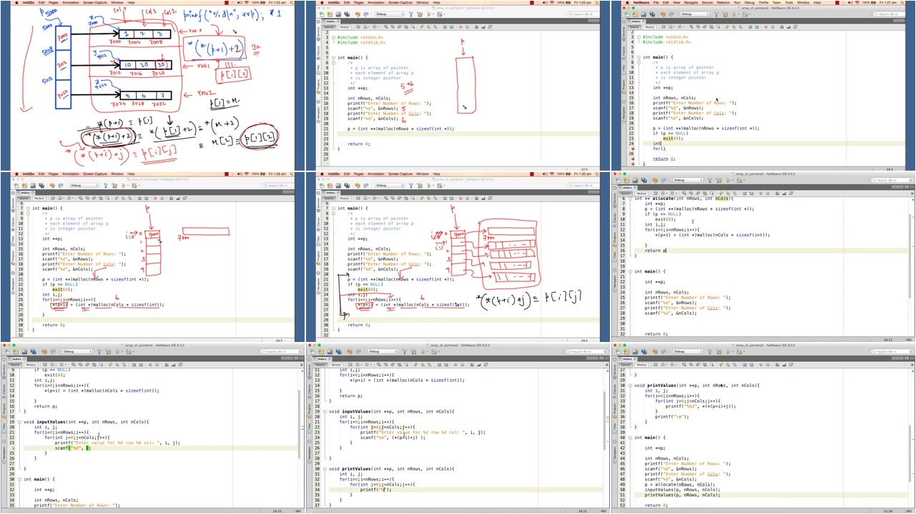Collapse int main fold at line 19, allocate-function frame
Screen dimensions: 916x514
630,271
